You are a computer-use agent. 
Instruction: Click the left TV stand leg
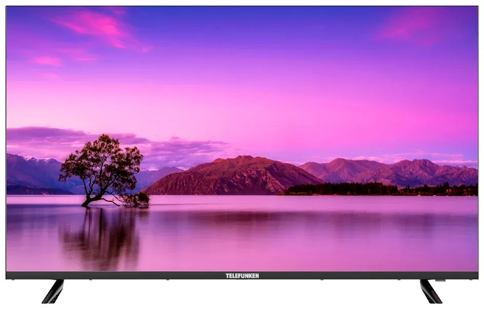[x=53, y=291]
